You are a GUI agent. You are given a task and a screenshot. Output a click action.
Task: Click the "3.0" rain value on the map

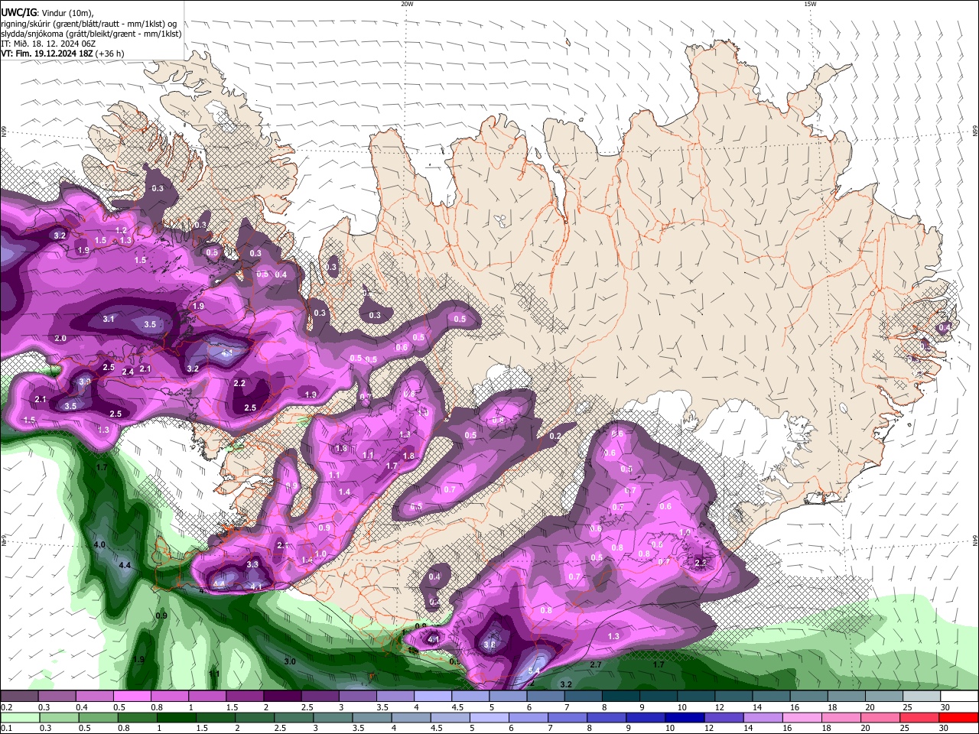[x=290, y=661]
